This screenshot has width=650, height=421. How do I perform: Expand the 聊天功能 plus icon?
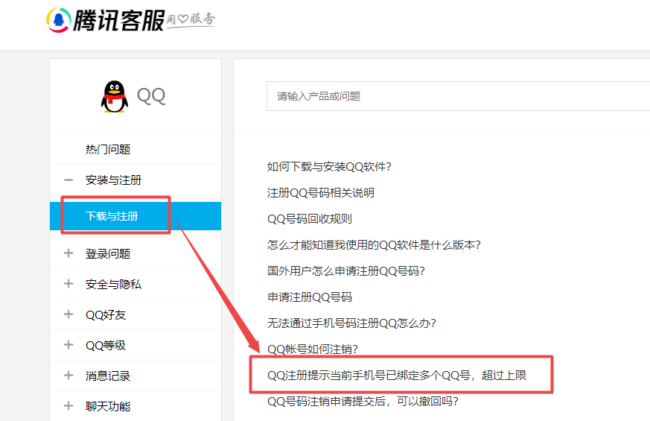click(x=68, y=405)
